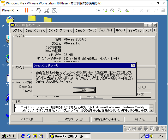The width and height of the screenshot is (168, 140).
Task: Toggle the IME CAPS indicator
Action: [x=163, y=127]
